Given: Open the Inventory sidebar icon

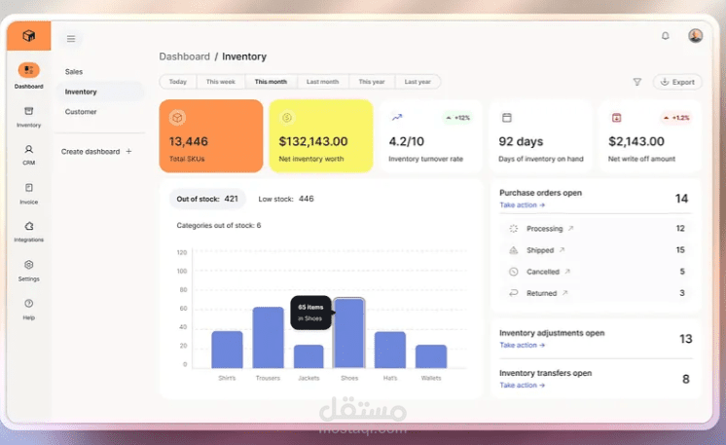Looking at the screenshot, I should [x=28, y=111].
